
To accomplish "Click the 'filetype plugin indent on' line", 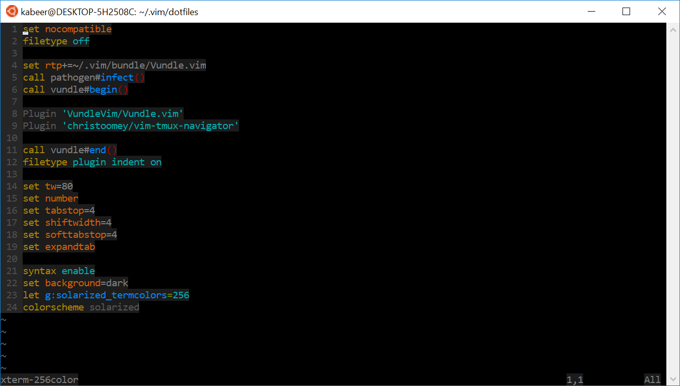I will coord(92,162).
